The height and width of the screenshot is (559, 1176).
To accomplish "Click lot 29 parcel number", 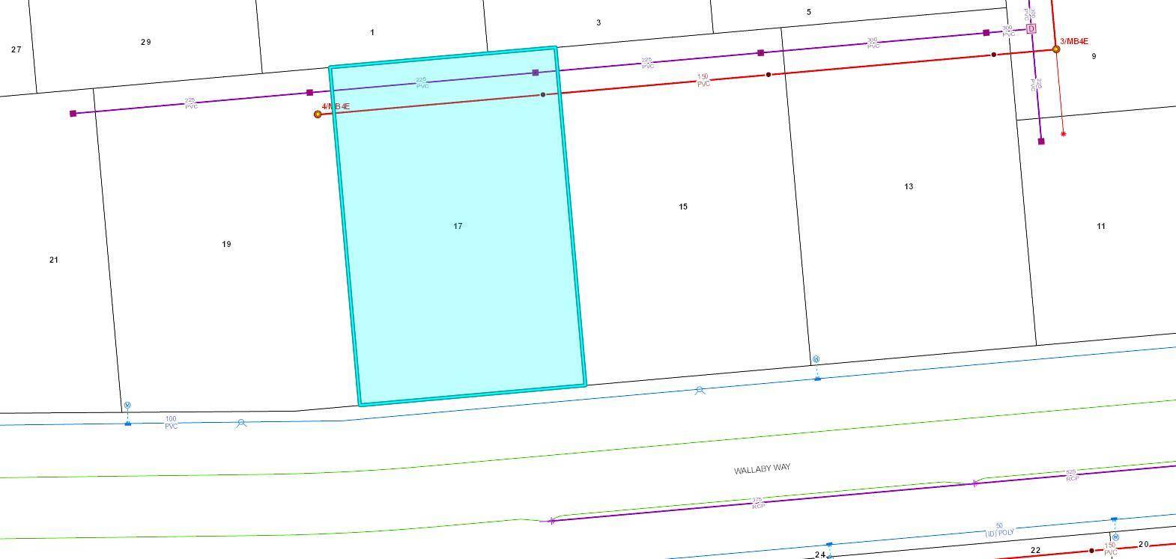I will point(145,42).
